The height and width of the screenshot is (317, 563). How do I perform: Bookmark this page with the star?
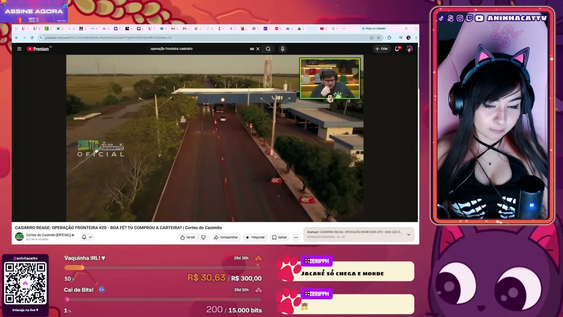(378, 38)
